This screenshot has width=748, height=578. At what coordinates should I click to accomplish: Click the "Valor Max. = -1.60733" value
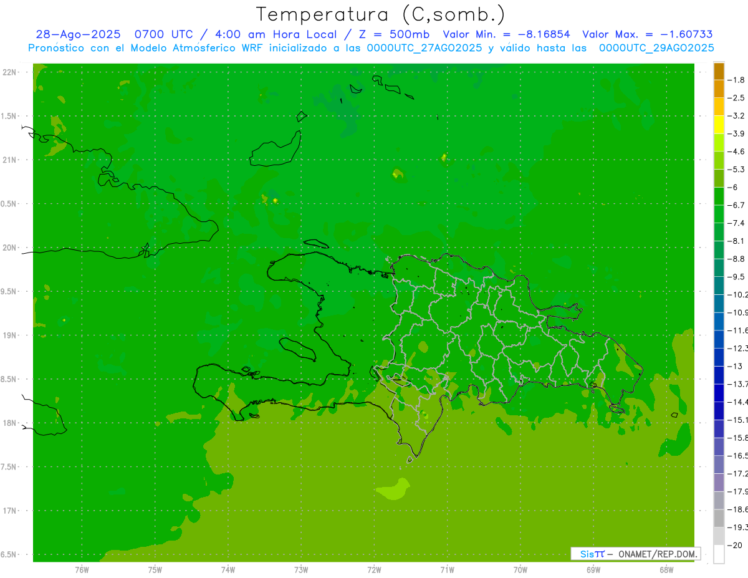point(648,34)
